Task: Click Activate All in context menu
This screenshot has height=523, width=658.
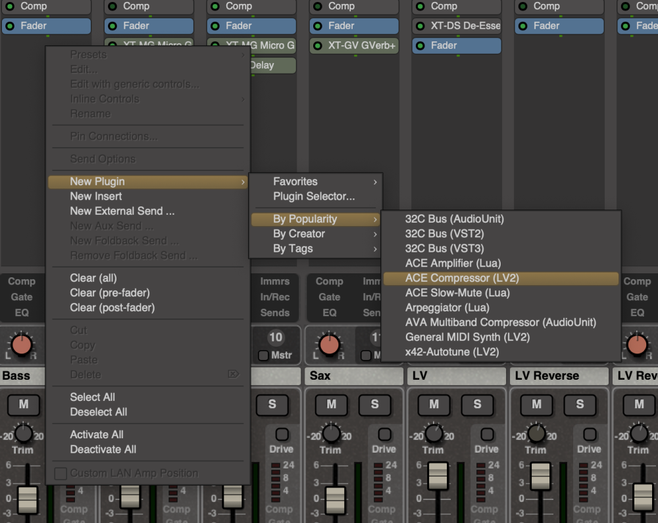Action: pos(147,434)
